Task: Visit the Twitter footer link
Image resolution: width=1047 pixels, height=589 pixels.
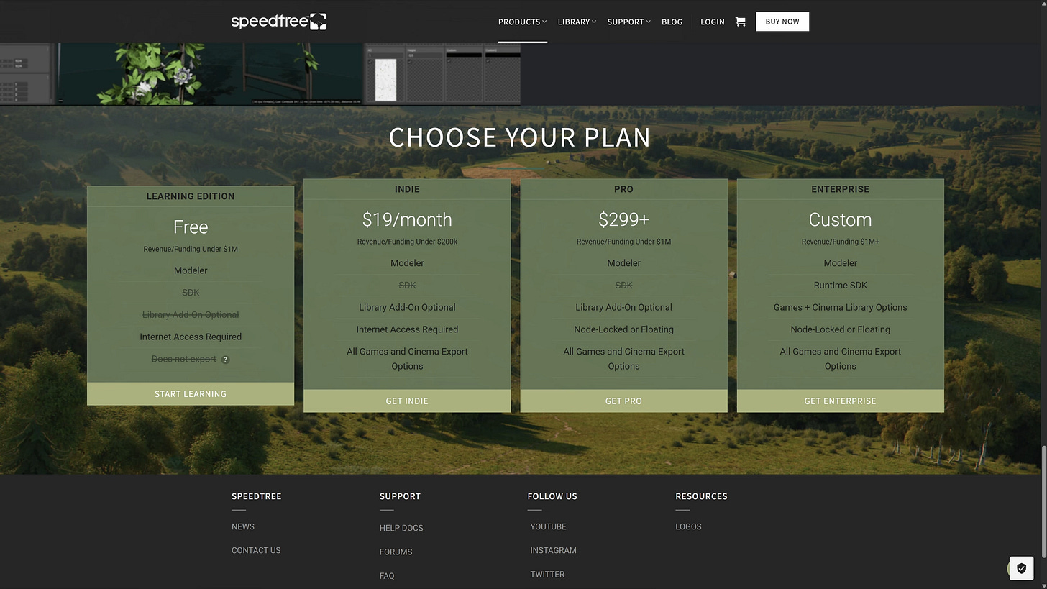Action: pyautogui.click(x=547, y=574)
